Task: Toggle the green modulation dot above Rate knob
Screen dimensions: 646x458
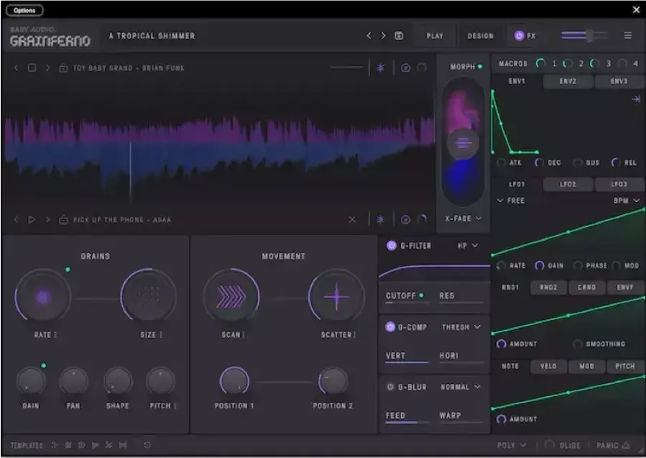Action: pos(68,270)
